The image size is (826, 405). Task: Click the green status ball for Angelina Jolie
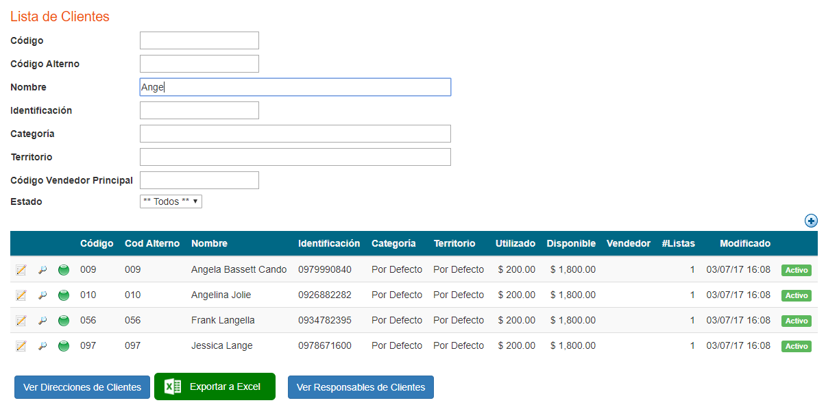pyautogui.click(x=64, y=295)
